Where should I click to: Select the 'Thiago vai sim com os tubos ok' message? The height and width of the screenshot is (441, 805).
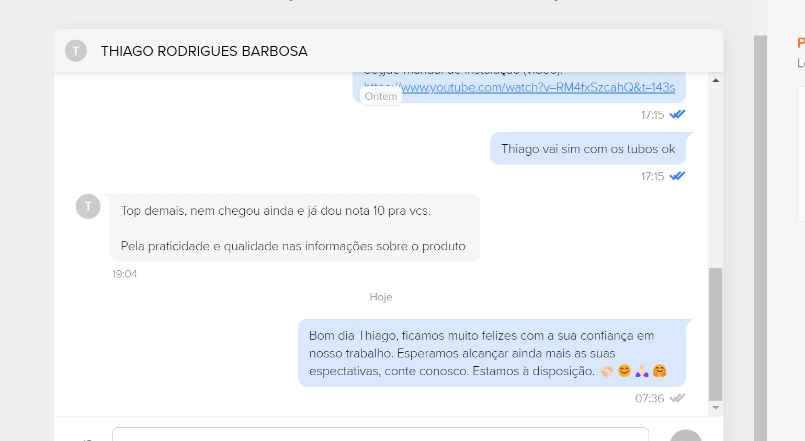coord(588,149)
